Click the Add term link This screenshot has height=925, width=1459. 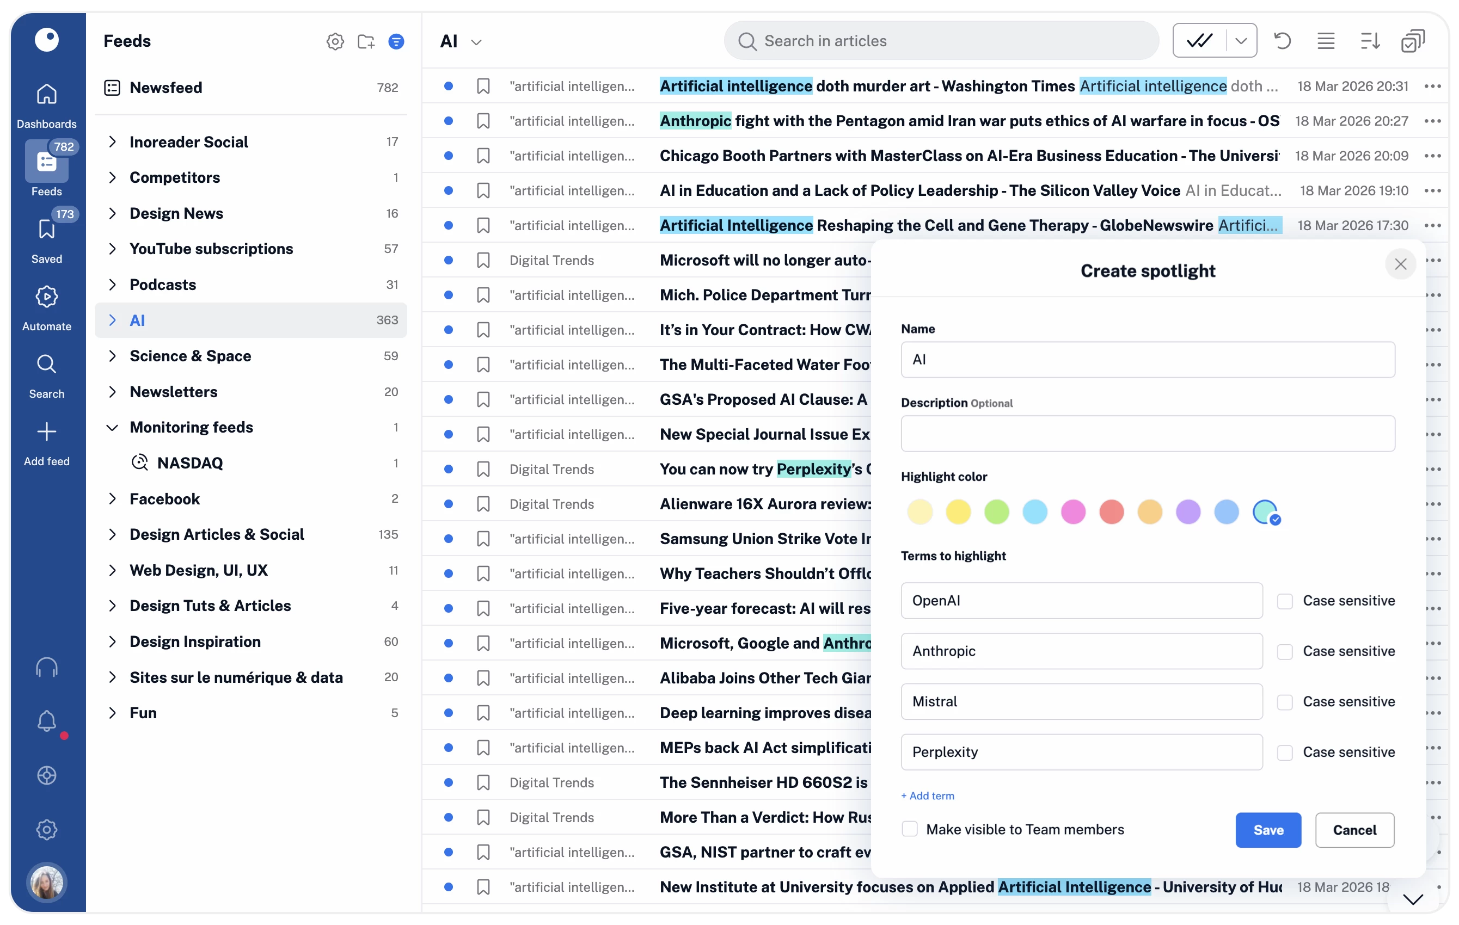point(927,796)
